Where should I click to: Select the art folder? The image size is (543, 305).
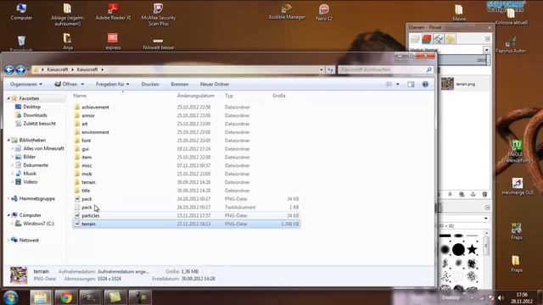pos(85,124)
